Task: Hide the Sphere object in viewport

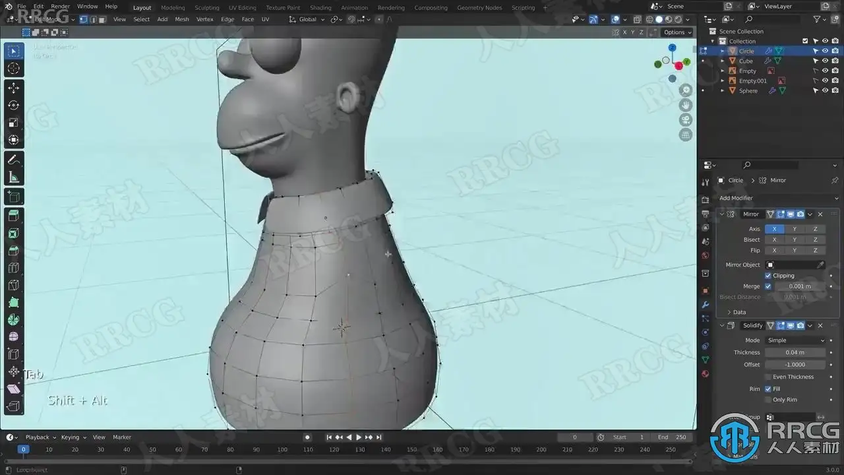Action: (825, 90)
